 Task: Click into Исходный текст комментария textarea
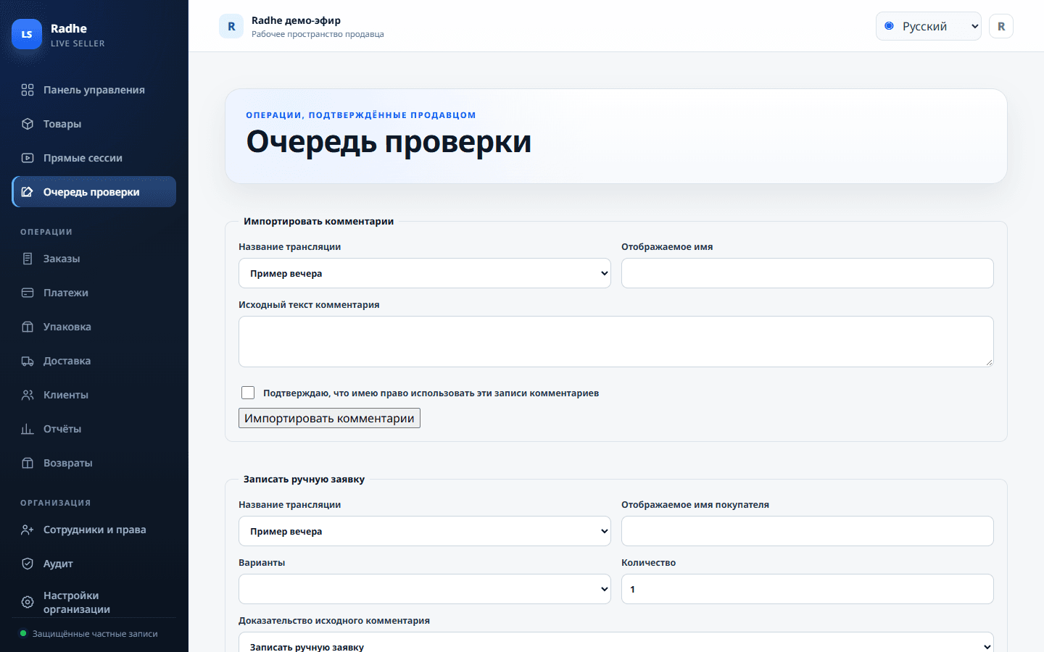[616, 341]
